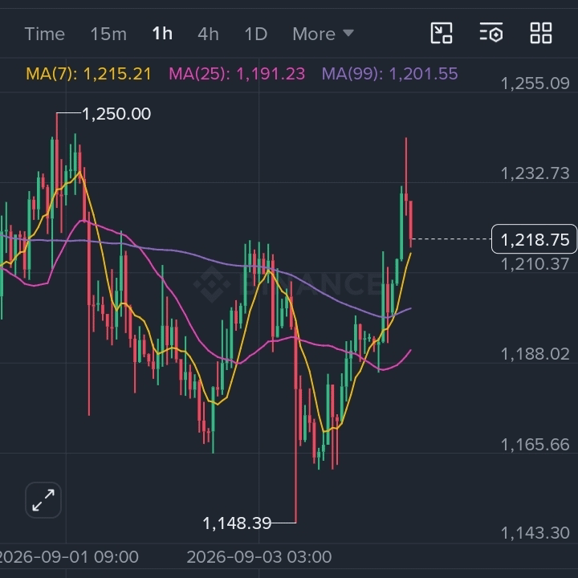Switch to the 1D interval
Screen dimensions: 578x578
256,34
